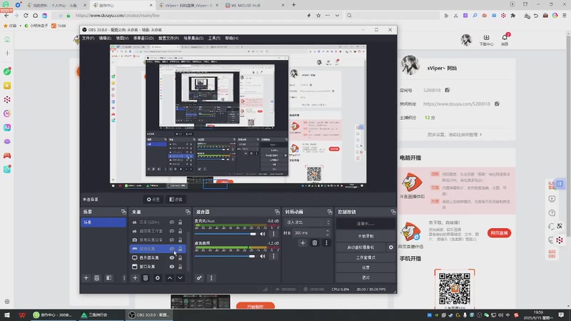Copy the douyu room address link
571x321 pixels.
497,103
